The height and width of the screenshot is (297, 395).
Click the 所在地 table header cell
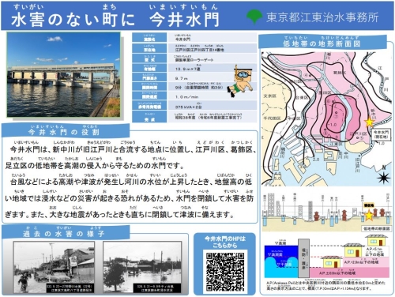(149, 48)
